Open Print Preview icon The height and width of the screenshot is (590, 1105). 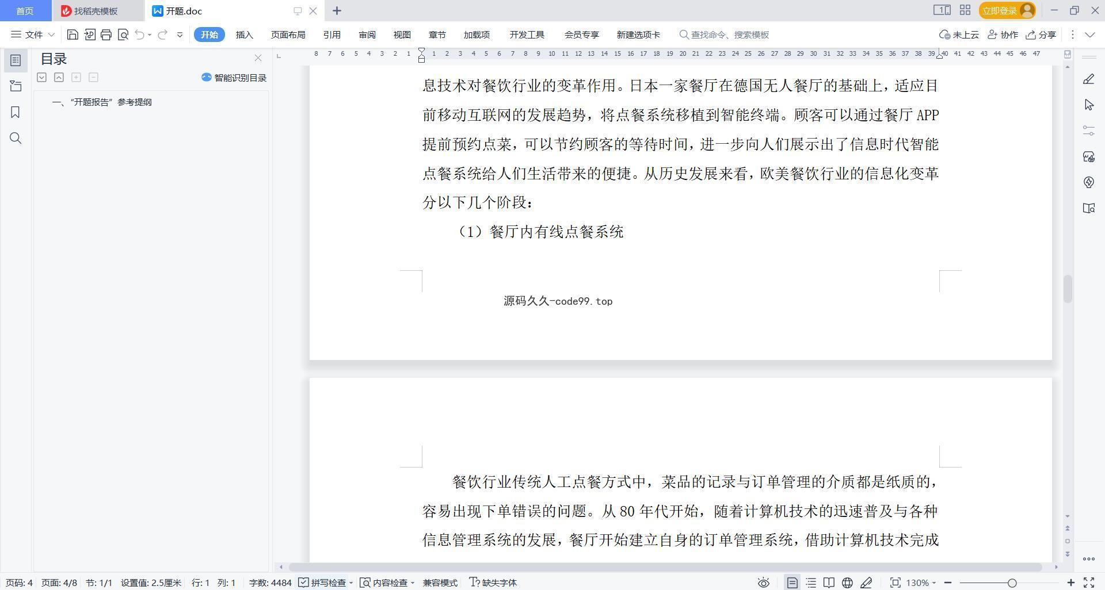[x=123, y=35]
